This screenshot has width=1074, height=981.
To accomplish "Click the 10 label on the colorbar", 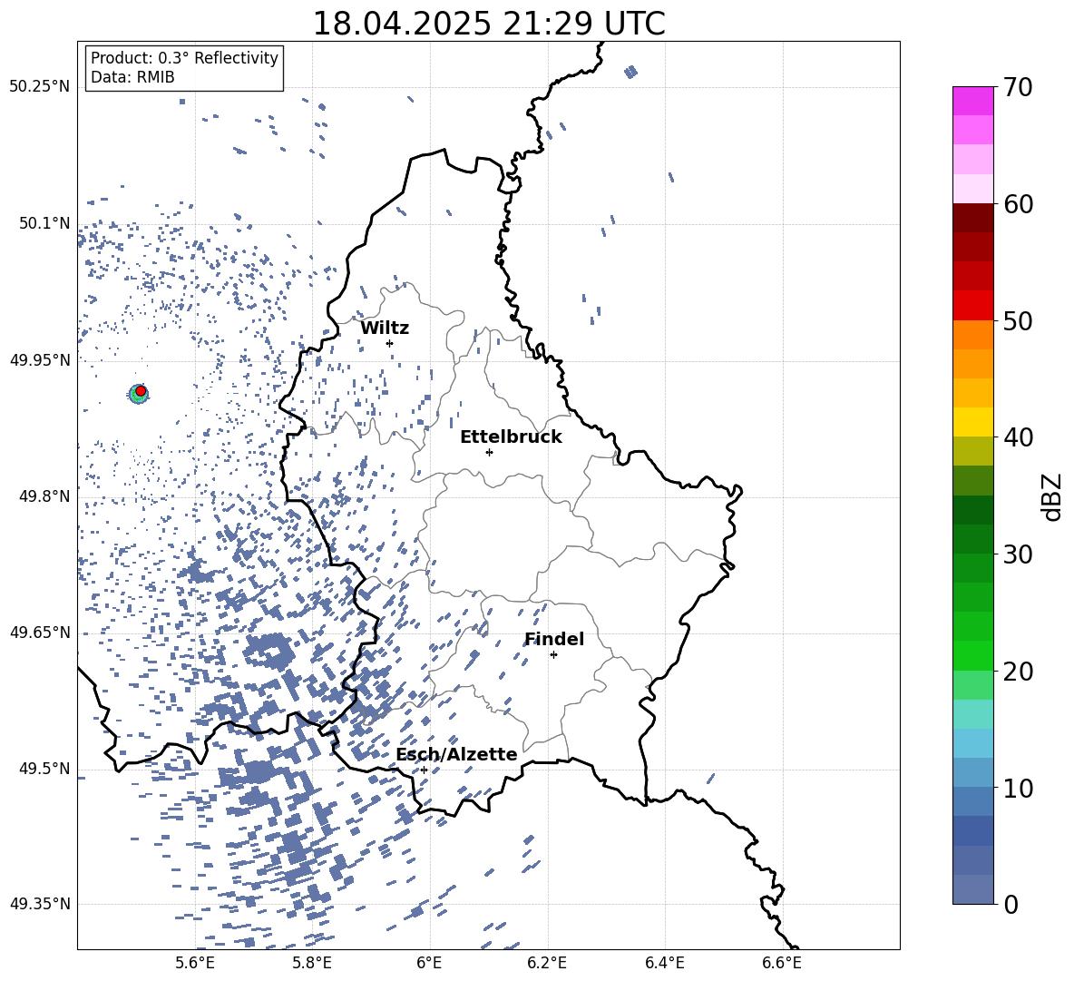I will (x=1018, y=788).
